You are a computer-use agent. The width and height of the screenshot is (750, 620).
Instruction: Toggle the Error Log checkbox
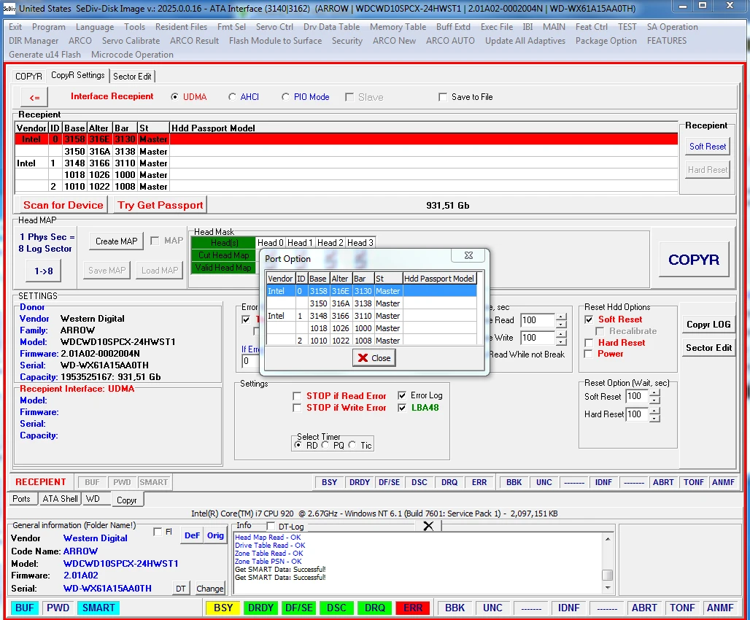402,395
